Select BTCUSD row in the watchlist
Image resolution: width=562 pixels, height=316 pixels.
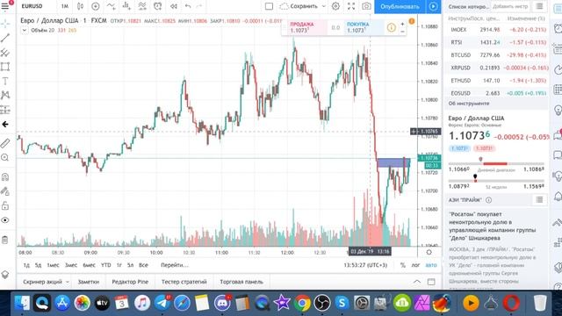(x=498, y=54)
